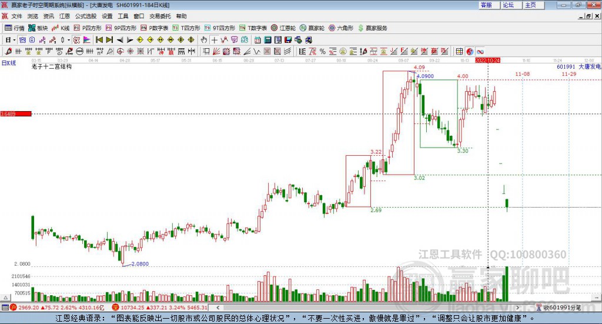
Task: Launch the 江恩轮 Gann wheel
Action: 283,28
